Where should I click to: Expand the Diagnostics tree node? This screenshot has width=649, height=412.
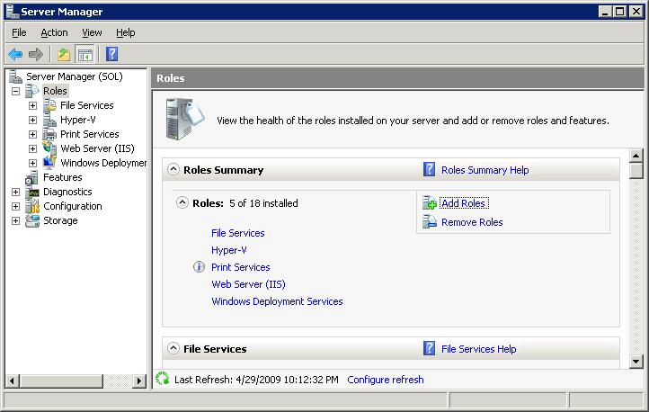15,193
